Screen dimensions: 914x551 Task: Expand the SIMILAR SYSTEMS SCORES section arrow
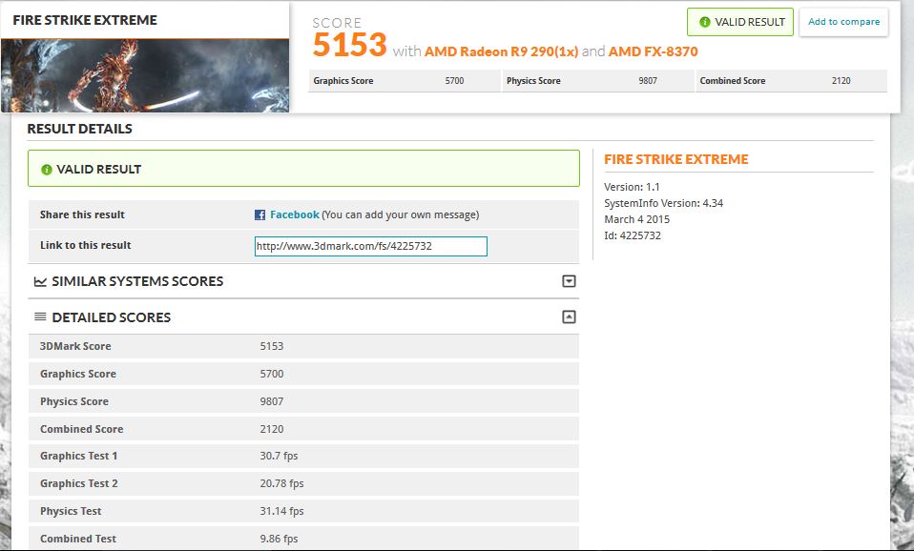[x=569, y=281]
